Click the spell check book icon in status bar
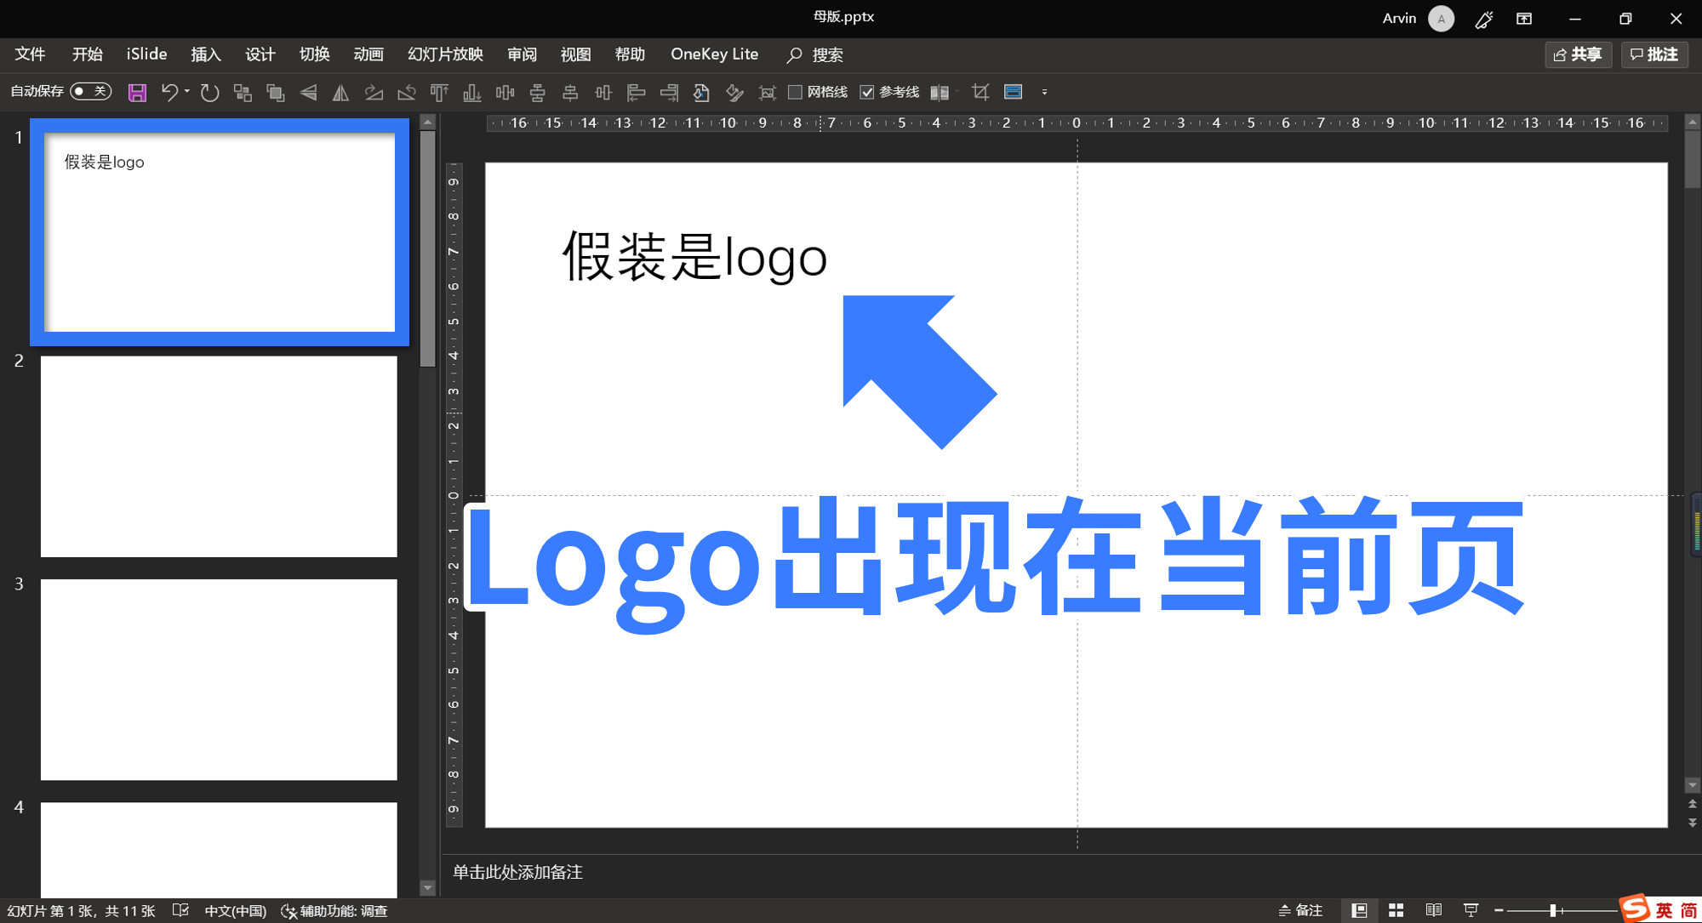Screen dimensions: 1702x923 [180, 910]
